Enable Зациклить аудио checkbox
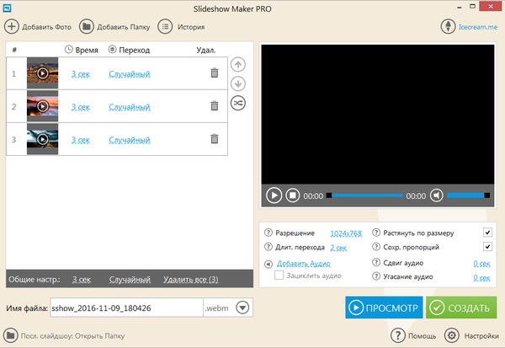The image size is (505, 348). [x=279, y=276]
